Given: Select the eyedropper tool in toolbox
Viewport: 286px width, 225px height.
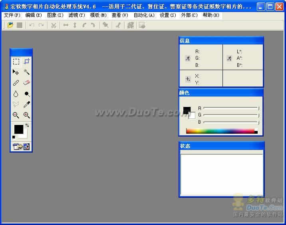Looking at the screenshot, I should tap(27, 104).
